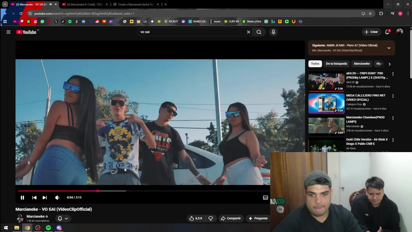Click the Crear button

tap(371, 32)
